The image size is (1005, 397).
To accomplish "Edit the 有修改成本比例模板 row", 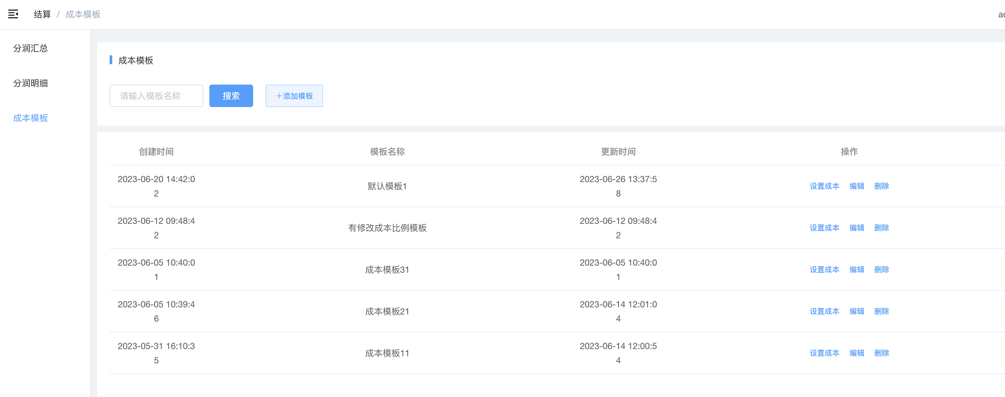I will tap(857, 228).
